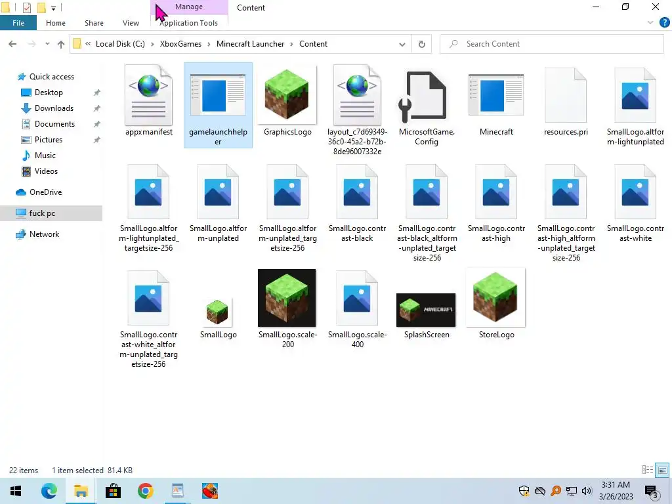Open Microsoft Store from taskbar

point(113,491)
